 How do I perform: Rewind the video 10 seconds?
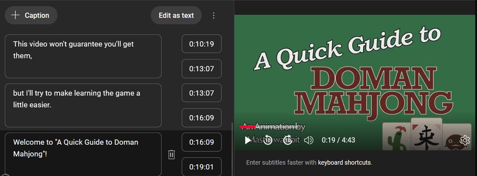click(x=268, y=140)
